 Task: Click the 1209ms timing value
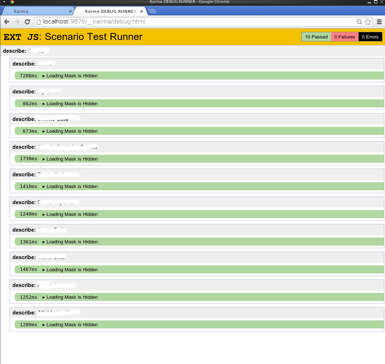coord(29,325)
